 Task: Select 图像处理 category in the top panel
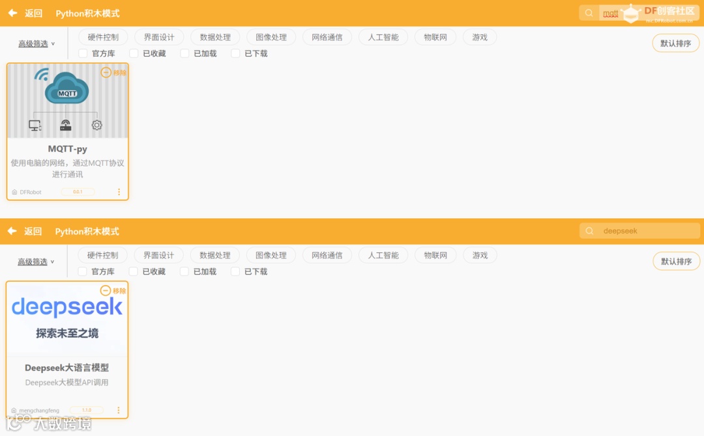(x=271, y=37)
